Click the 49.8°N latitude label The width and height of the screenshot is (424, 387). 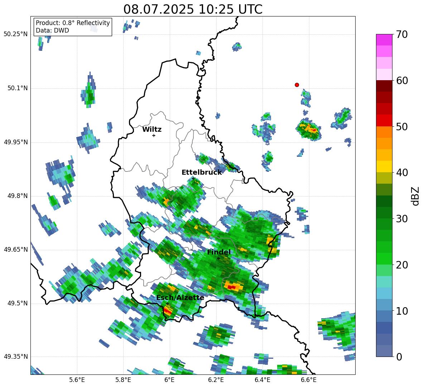coord(17,196)
